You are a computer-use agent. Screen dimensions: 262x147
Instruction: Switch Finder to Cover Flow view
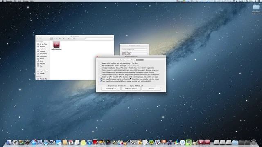click(x=60, y=38)
